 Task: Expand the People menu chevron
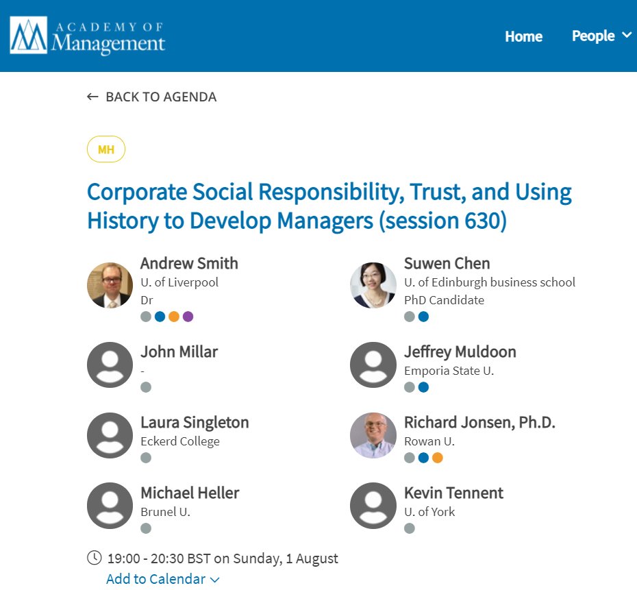[627, 36]
